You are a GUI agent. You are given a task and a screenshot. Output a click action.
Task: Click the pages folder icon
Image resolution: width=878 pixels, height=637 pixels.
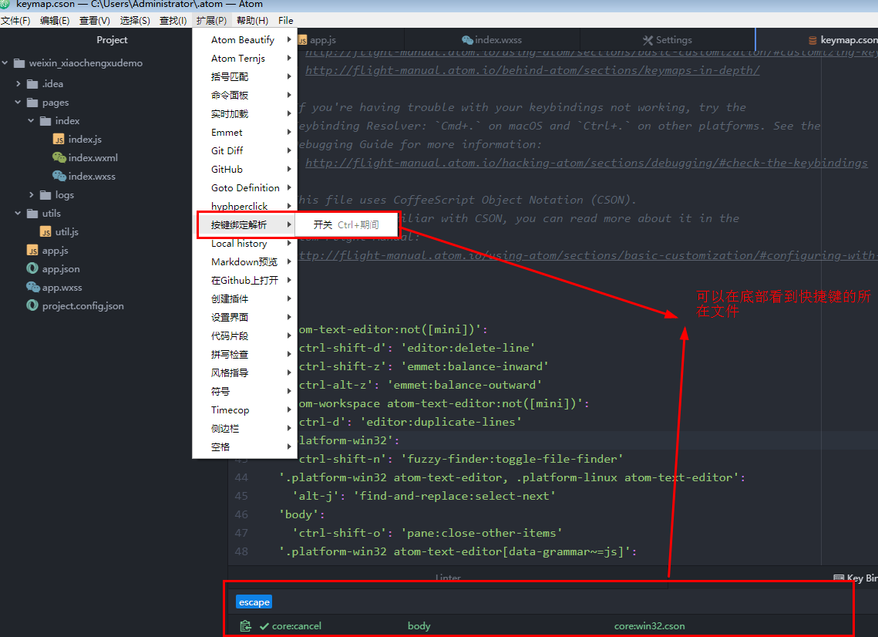pyautogui.click(x=32, y=103)
